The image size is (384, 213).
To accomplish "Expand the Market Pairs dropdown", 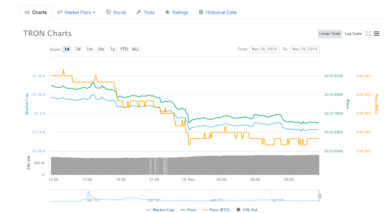I will (76, 12).
